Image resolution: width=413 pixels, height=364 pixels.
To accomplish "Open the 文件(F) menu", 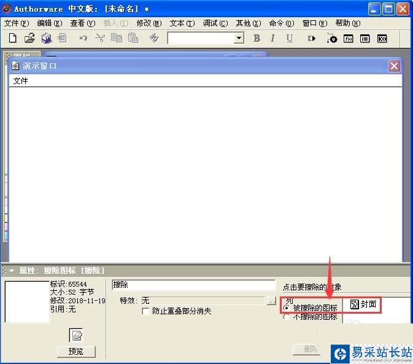I will (x=17, y=23).
